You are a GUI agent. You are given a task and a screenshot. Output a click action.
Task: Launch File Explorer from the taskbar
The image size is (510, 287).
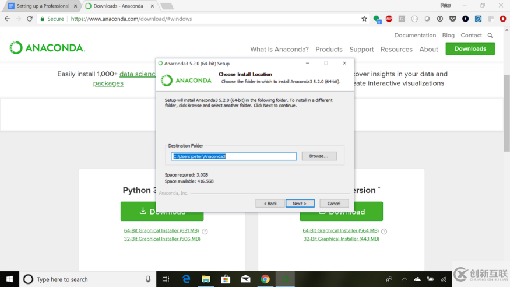click(x=206, y=279)
